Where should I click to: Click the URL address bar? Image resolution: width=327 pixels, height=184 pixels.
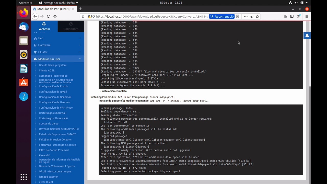coord(152,16)
